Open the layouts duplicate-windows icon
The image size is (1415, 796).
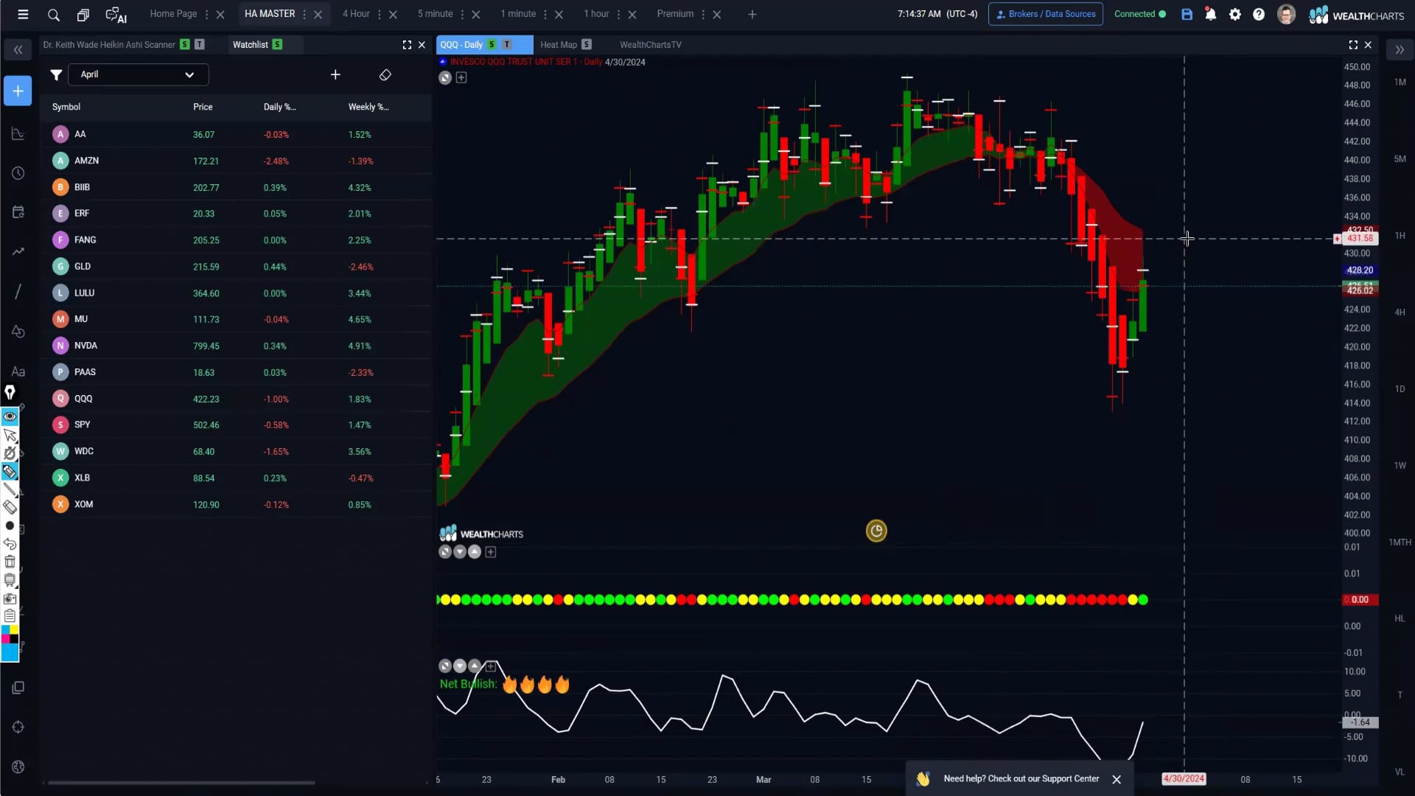83,14
